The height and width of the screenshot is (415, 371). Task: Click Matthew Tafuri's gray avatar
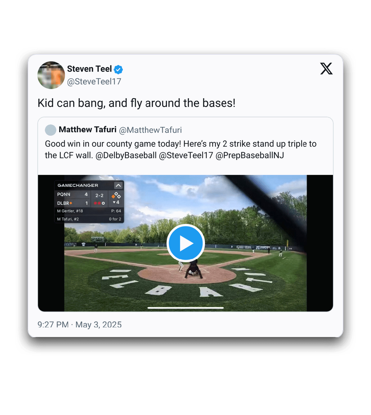(51, 130)
